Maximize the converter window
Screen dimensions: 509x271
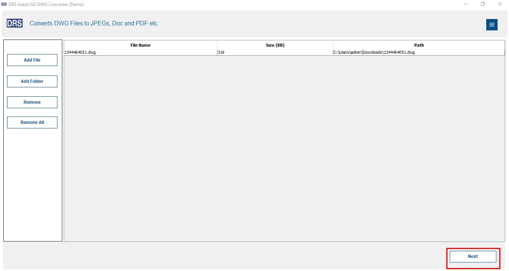pos(483,4)
